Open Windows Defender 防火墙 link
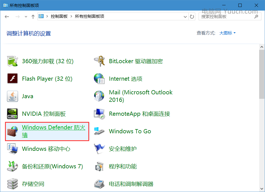 pos(54,131)
